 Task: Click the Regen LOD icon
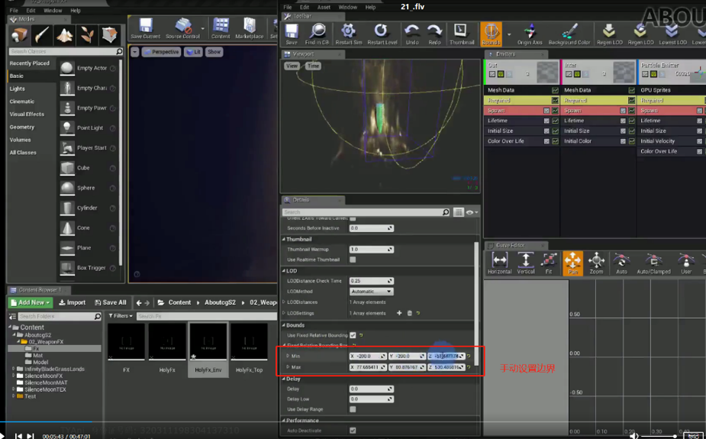pos(608,32)
